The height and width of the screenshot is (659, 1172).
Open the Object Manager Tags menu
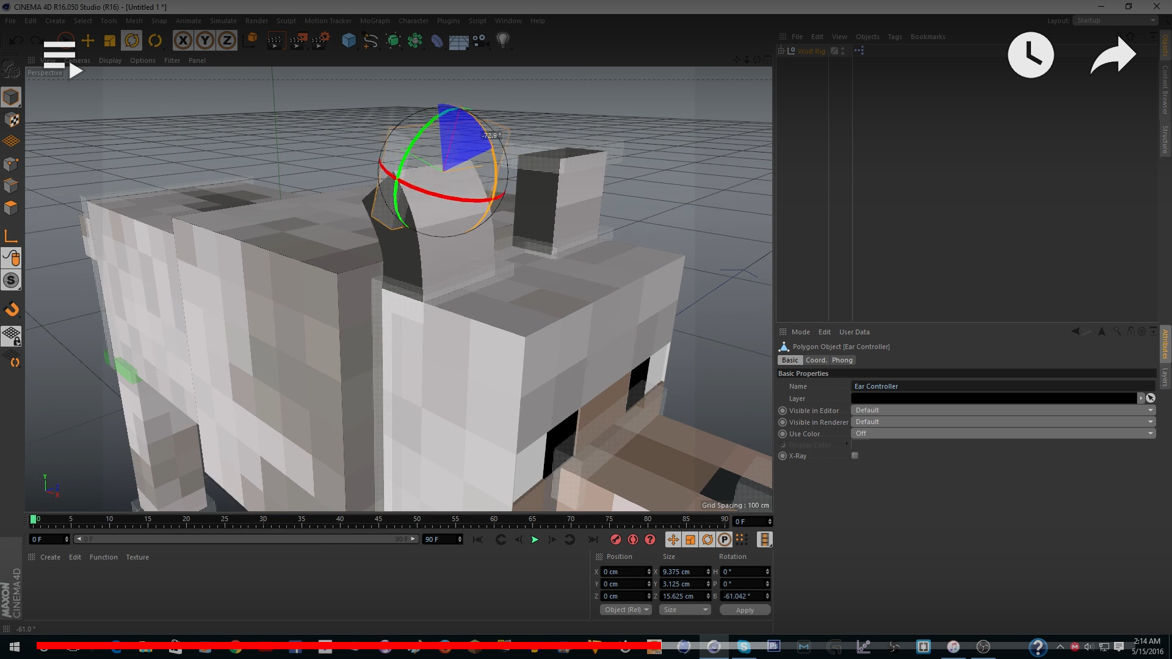point(894,37)
